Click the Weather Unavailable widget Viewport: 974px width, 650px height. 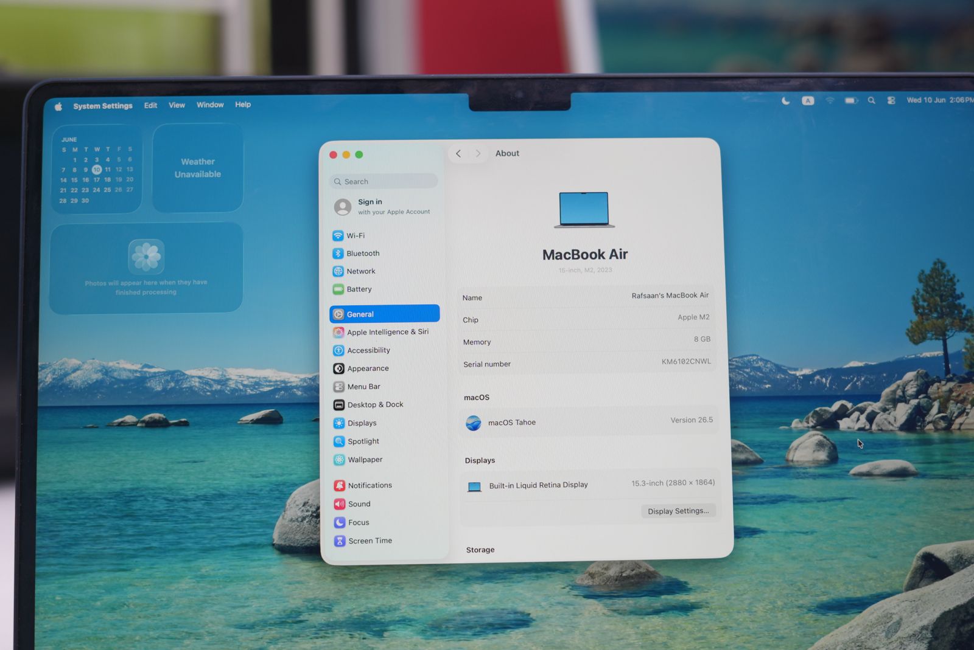[198, 168]
